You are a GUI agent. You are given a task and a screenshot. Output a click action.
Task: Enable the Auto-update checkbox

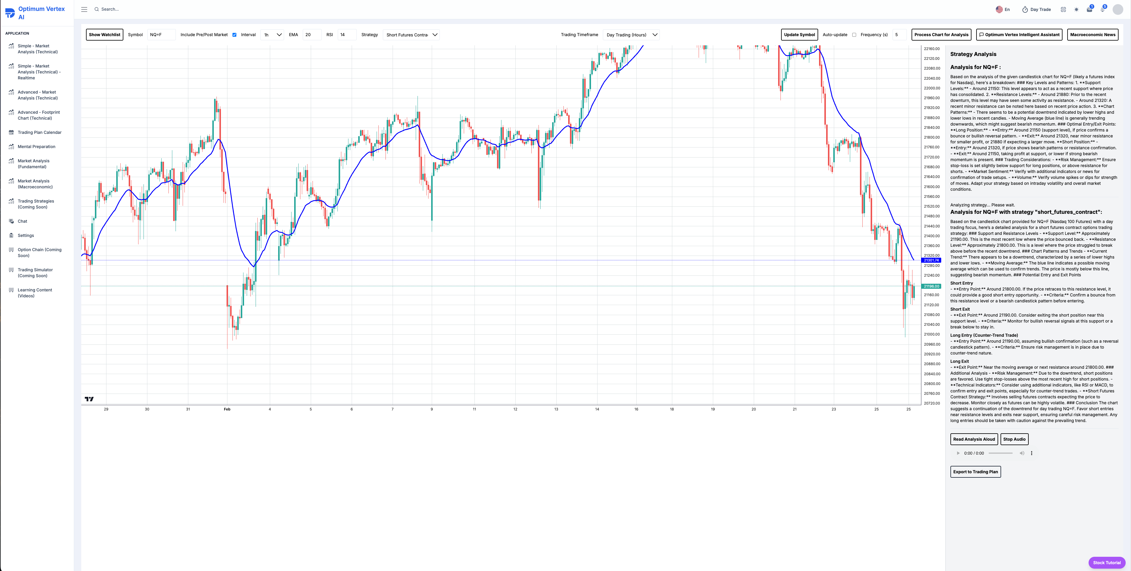[854, 35]
